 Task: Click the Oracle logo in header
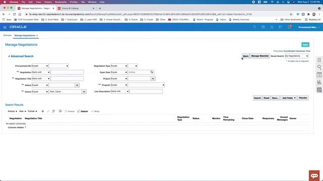click(18, 27)
